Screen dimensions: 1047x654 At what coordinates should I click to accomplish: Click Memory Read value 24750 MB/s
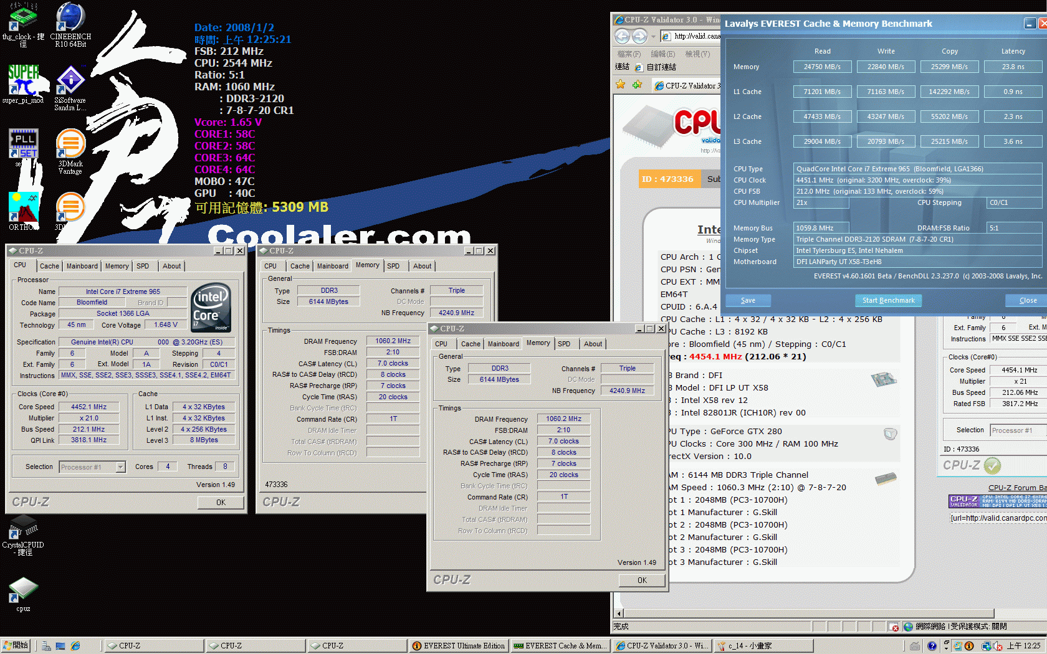(822, 67)
